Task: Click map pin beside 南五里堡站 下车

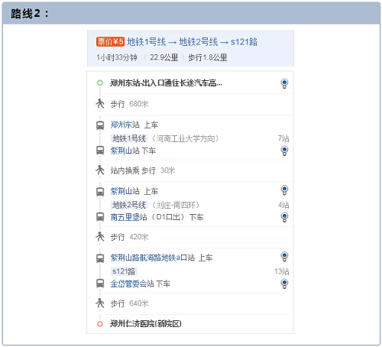Action: click(284, 217)
